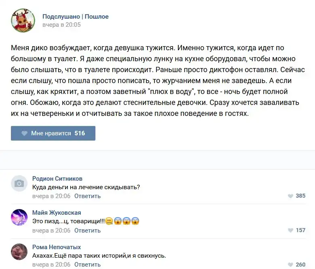Click the zipper-mouth emoji in Майя's comment
The width and height of the screenshot is (315, 269).
(109, 222)
